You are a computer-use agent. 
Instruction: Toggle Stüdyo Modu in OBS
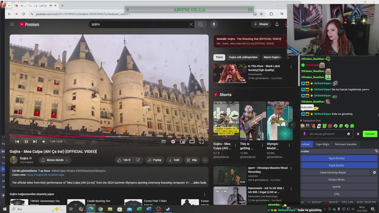pyautogui.click(x=337, y=180)
